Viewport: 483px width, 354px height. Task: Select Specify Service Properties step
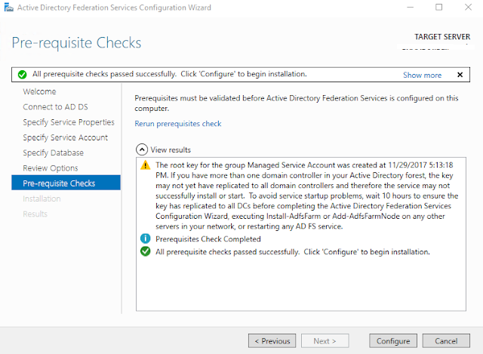(69, 122)
